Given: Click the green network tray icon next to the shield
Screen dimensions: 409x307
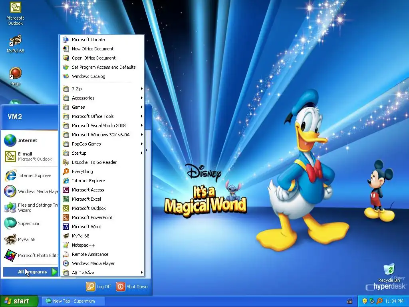Looking at the screenshot, I should click(372, 301).
